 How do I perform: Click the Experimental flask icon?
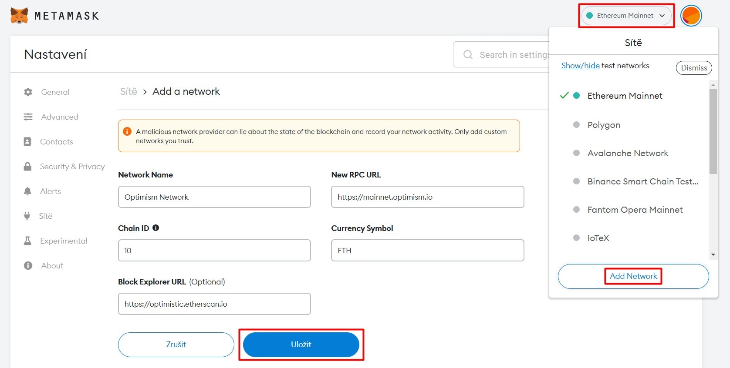coord(27,241)
